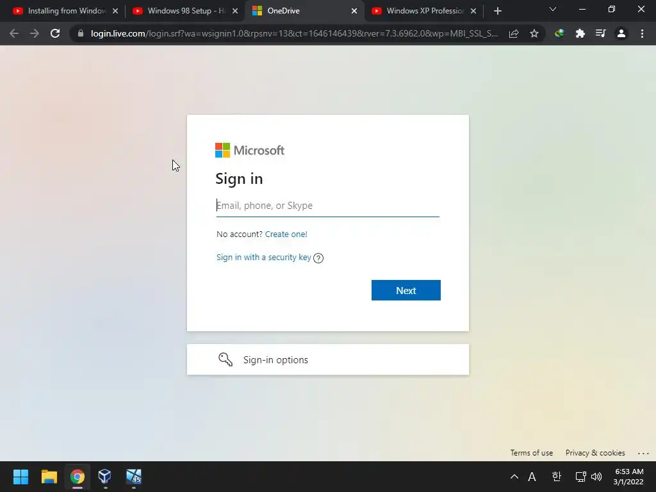Click the Chrome taskbar icon
656x492 pixels.
pos(77,477)
